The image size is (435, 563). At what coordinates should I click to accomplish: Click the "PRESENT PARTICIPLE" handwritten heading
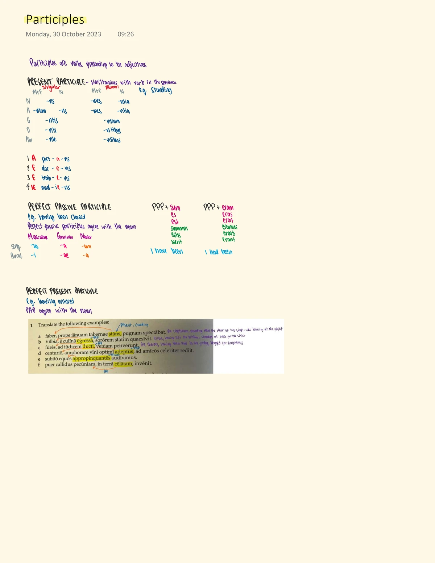click(x=56, y=82)
